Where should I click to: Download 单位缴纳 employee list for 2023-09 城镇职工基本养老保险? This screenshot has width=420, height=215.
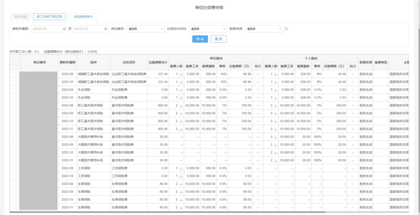point(181,74)
